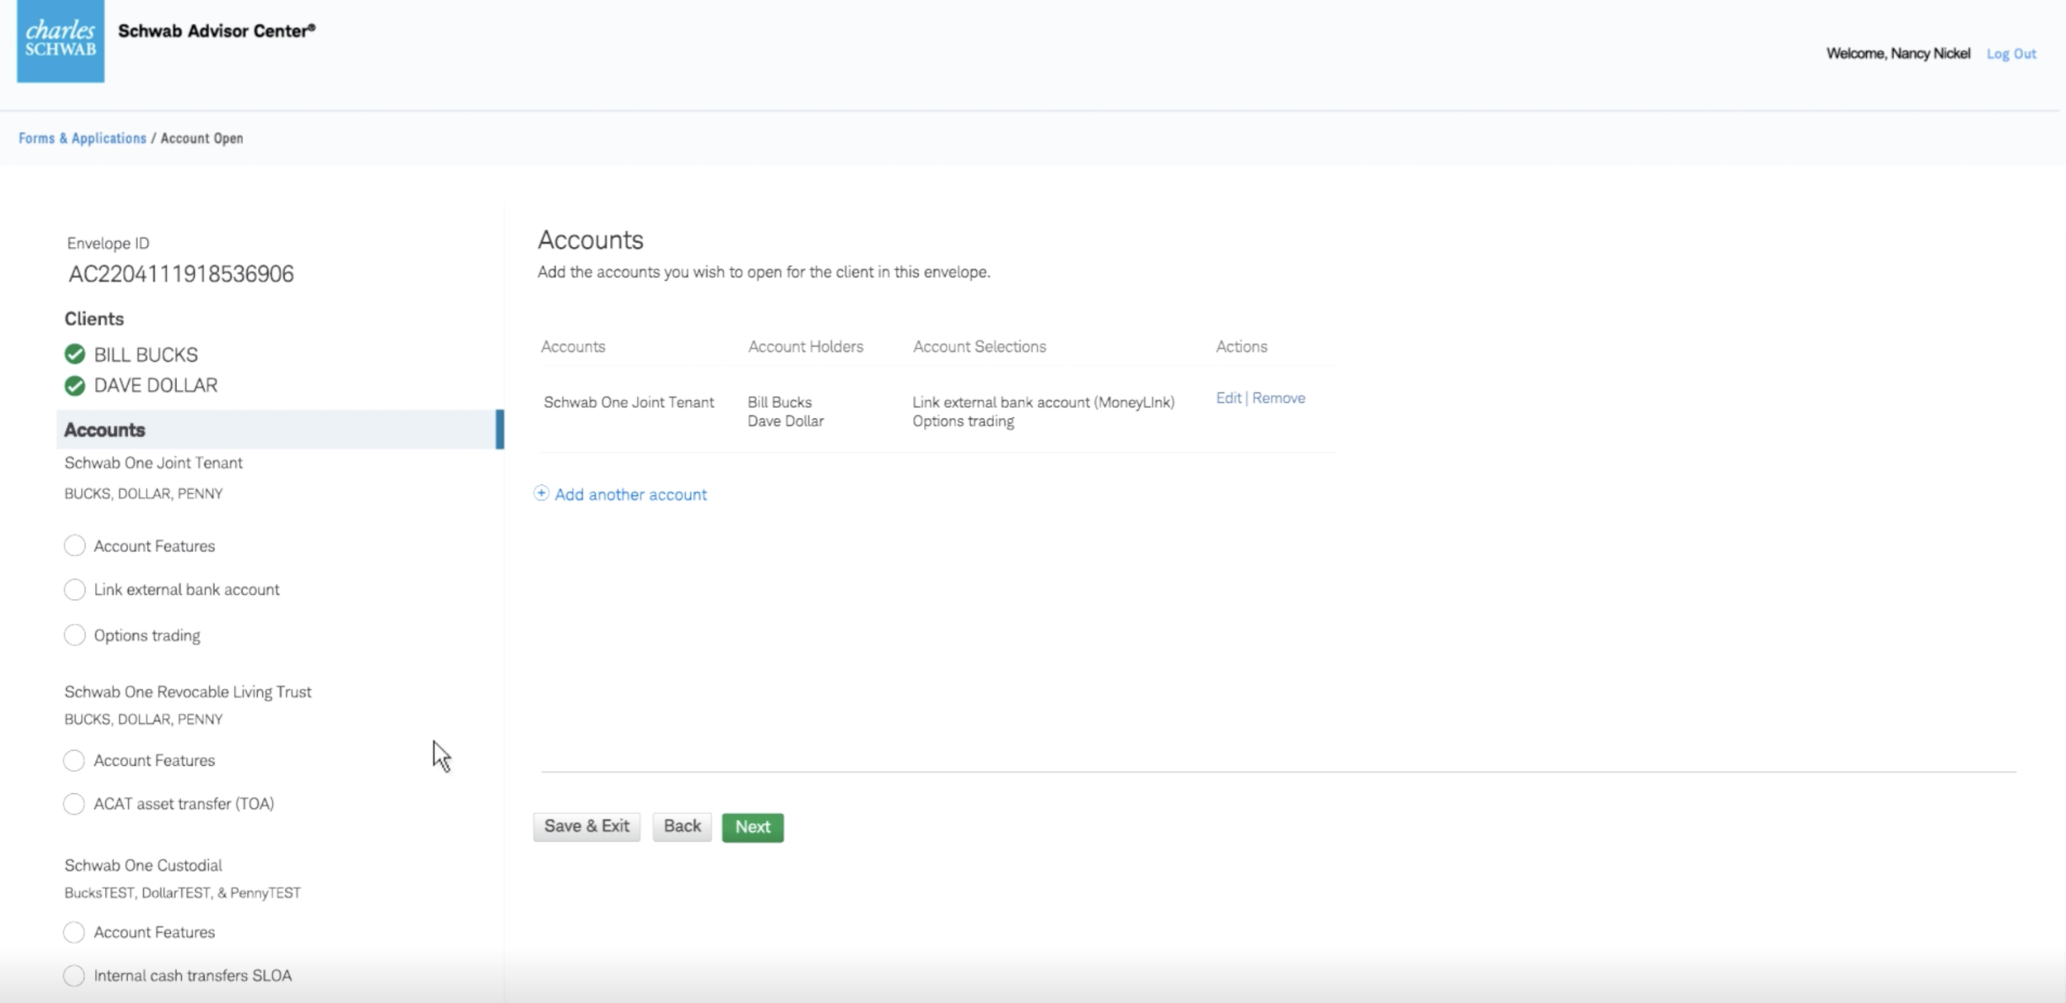Select Account Features circle under Revocable Living Trust
Image resolution: width=2066 pixels, height=1003 pixels.
pos(74,760)
